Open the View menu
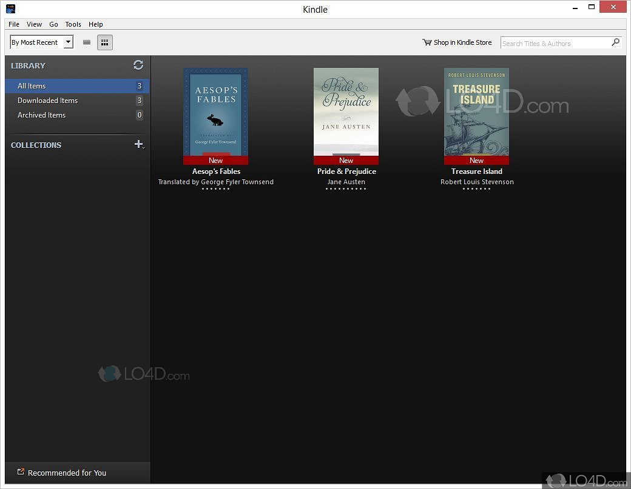 (34, 24)
